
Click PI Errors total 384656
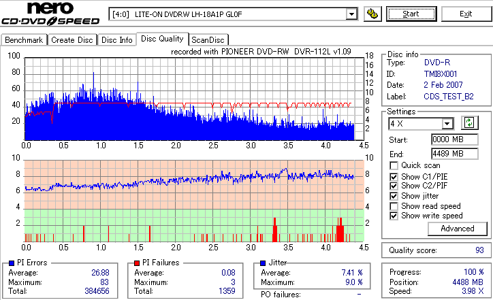[97, 291]
